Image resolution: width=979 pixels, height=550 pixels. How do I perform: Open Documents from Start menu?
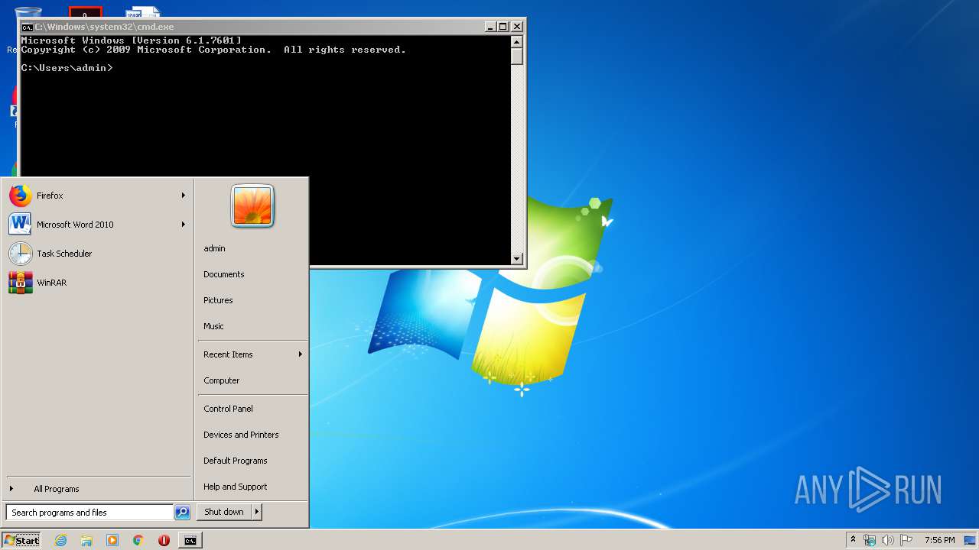(252, 274)
